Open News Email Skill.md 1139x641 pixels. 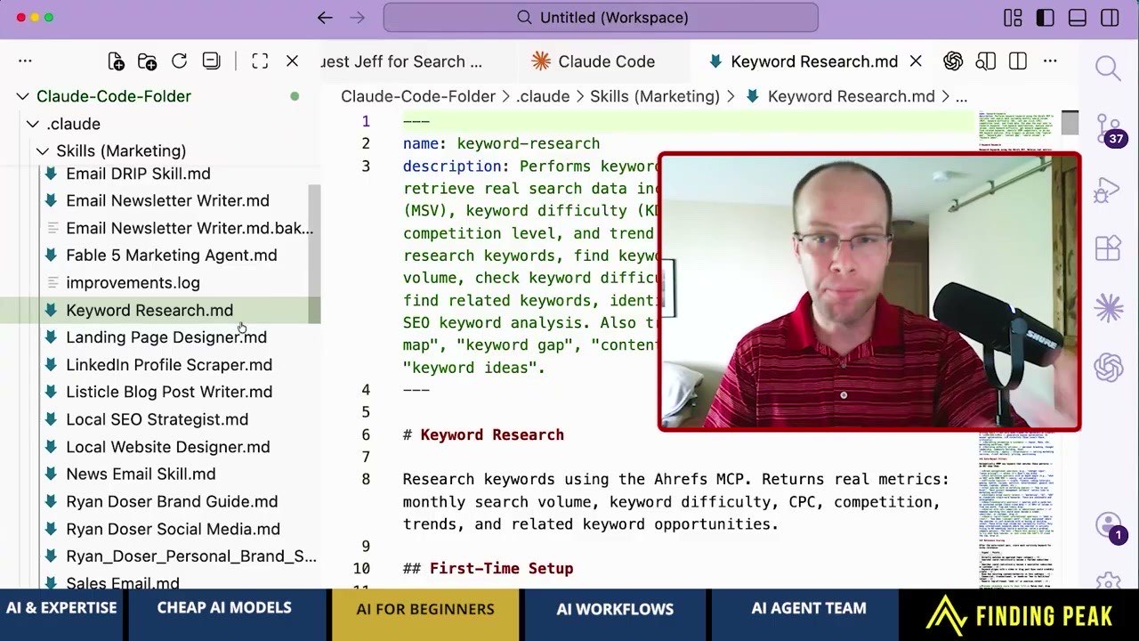point(141,475)
